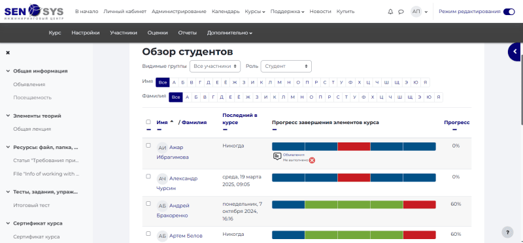
Task: Collapse the Элементы теорий section
Action: click(x=8, y=116)
